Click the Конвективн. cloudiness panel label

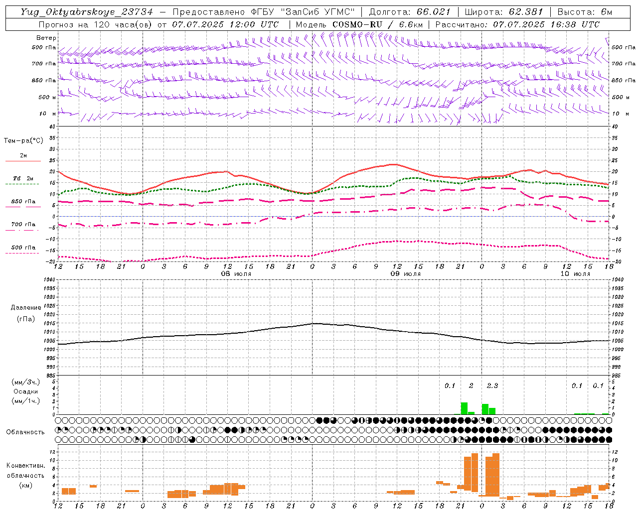(x=25, y=466)
